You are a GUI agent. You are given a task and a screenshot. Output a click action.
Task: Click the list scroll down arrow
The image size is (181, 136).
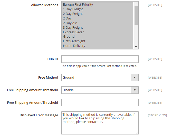tap(136, 47)
